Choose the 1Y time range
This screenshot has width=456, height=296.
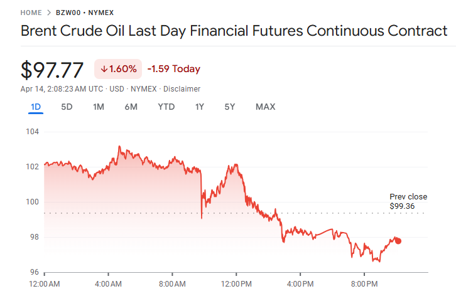pos(199,107)
